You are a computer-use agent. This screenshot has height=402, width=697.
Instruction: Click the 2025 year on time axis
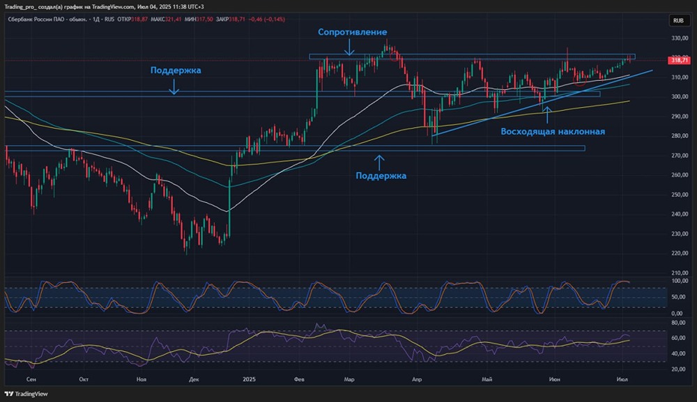tap(250, 379)
